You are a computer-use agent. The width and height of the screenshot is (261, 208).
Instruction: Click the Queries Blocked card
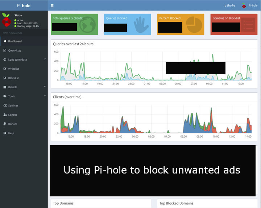coord(128,24)
